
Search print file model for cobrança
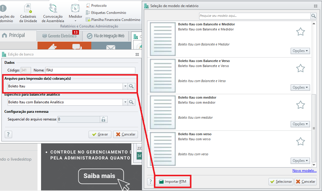tap(131, 86)
